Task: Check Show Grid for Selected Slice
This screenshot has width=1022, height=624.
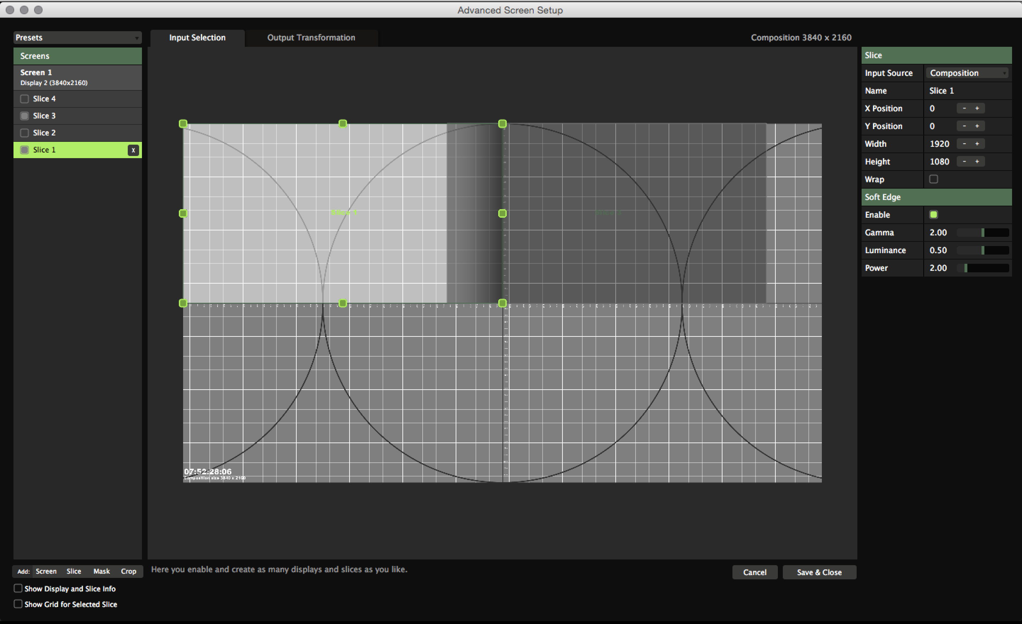Action: [18, 604]
